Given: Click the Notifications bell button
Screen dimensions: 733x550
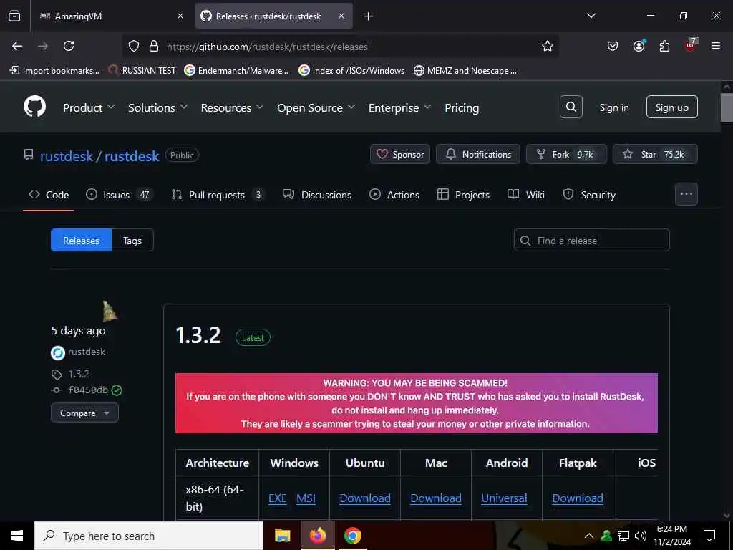Looking at the screenshot, I should tap(477, 155).
